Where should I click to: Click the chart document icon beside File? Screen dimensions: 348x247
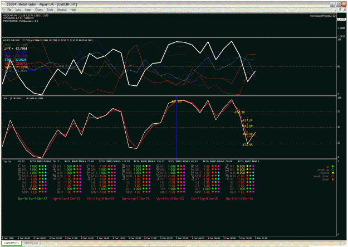(4, 10)
